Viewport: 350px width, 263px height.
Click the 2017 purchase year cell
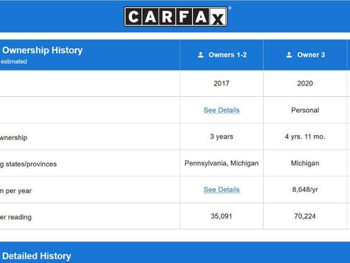click(222, 83)
